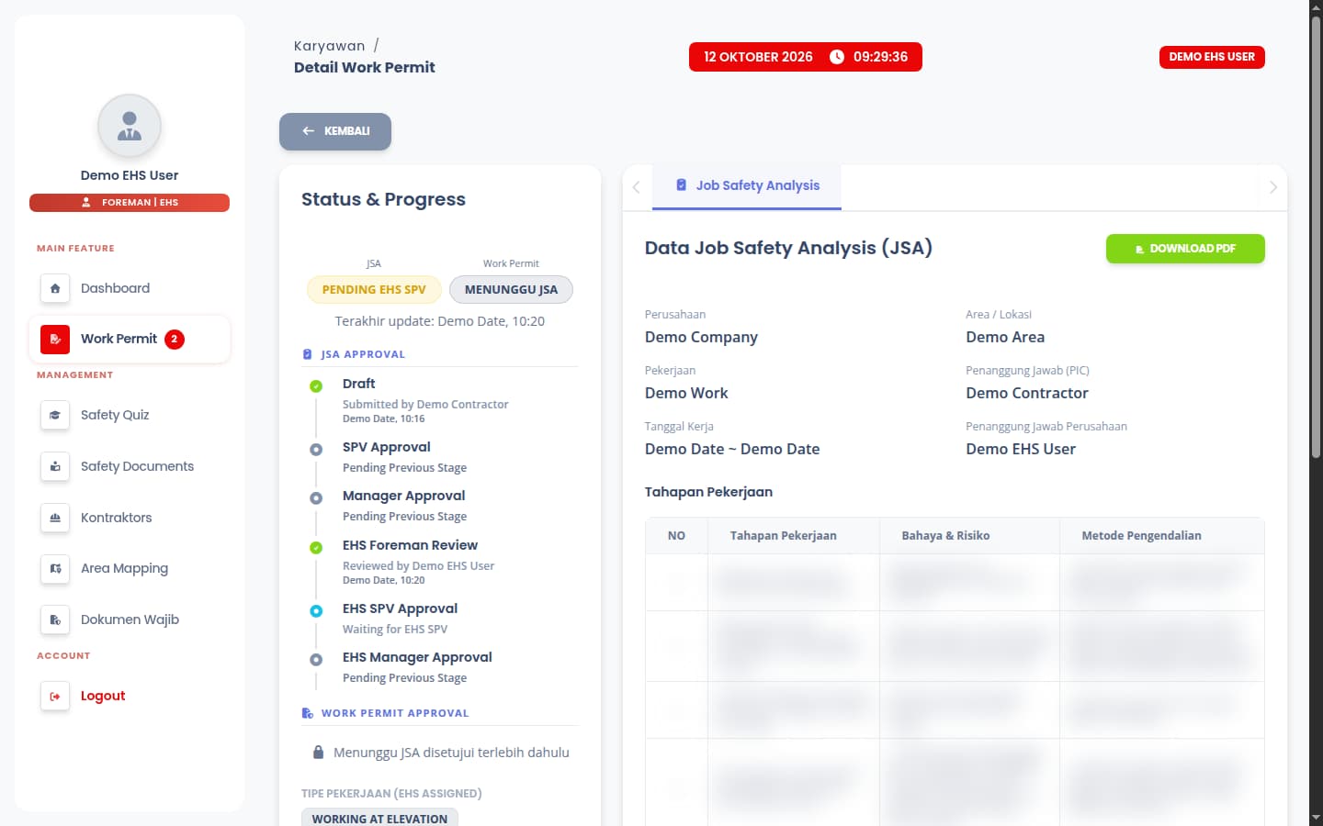Open the Work Permit menu item
The width and height of the screenshot is (1323, 826).
click(130, 339)
